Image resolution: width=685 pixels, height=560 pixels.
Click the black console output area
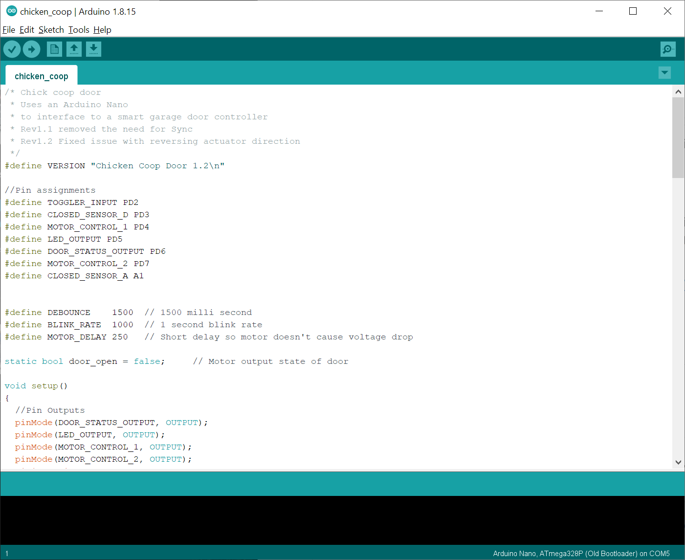[x=342, y=520]
